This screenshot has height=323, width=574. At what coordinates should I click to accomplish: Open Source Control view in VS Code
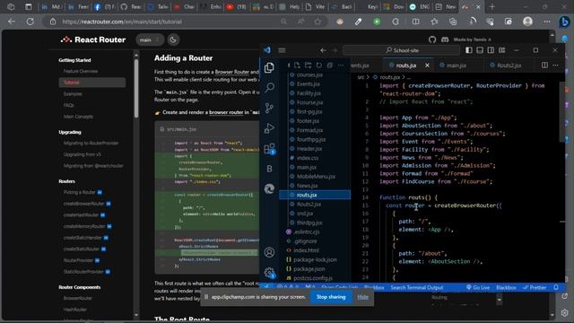269,108
